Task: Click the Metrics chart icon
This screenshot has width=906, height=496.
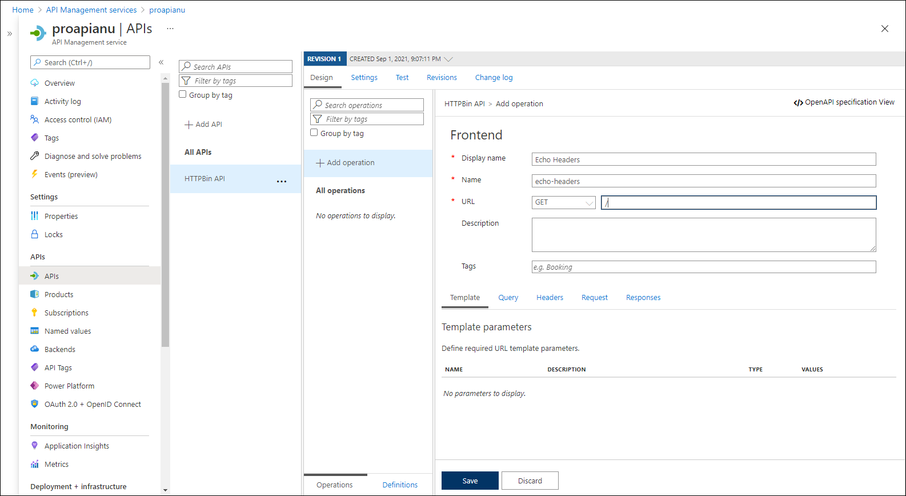Action: pos(34,464)
